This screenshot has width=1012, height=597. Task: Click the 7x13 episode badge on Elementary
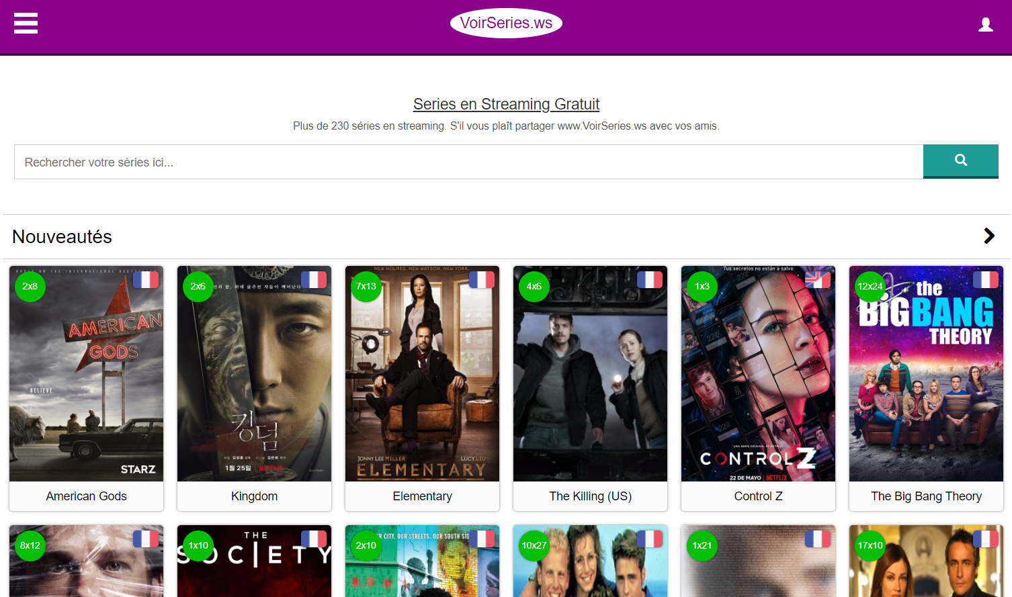pyautogui.click(x=366, y=286)
